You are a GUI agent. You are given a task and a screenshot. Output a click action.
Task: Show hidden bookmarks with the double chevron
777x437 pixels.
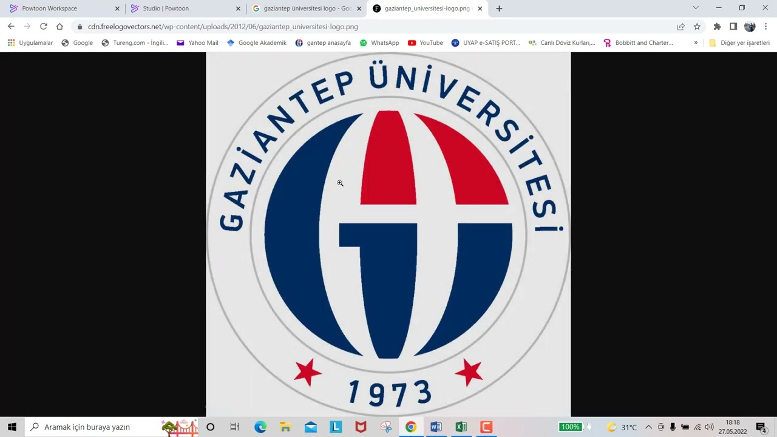coord(696,42)
